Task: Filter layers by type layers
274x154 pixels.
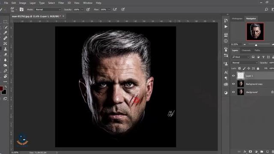Action: (263, 57)
